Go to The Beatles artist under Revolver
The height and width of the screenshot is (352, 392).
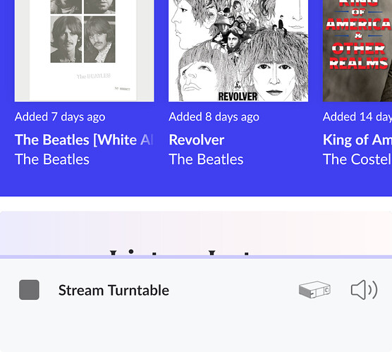[206, 159]
